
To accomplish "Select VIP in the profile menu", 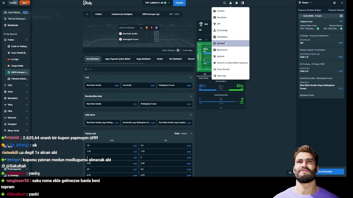I will (x=230, y=24).
